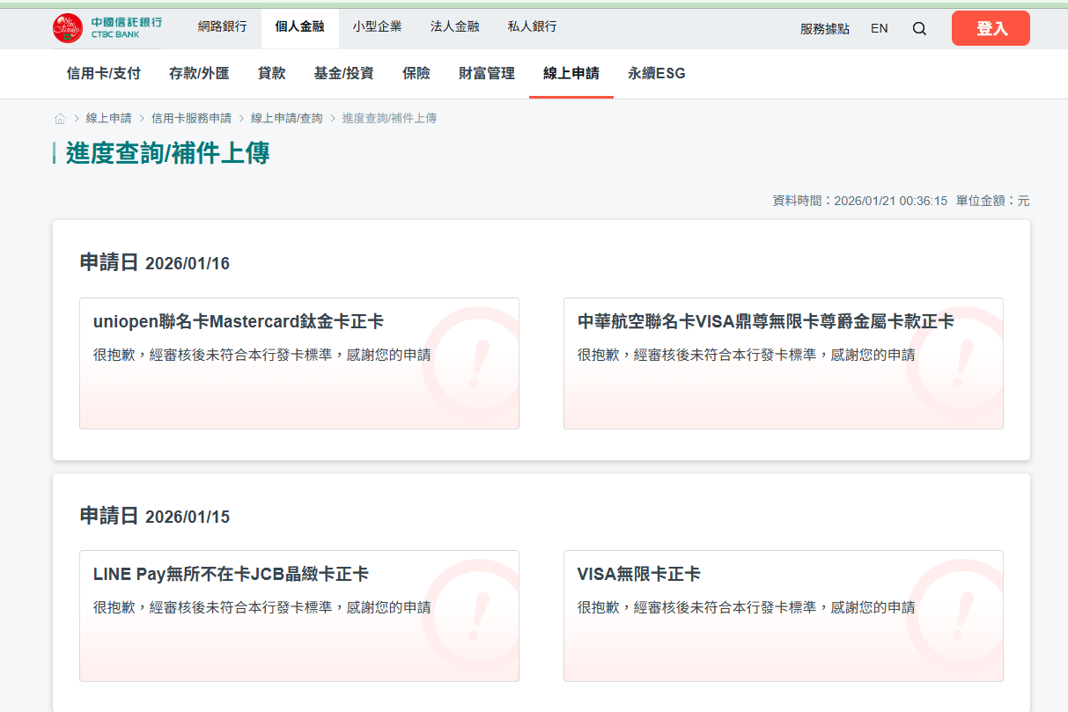Open the 財富管理 section
The width and height of the screenshot is (1068, 712).
coord(485,73)
